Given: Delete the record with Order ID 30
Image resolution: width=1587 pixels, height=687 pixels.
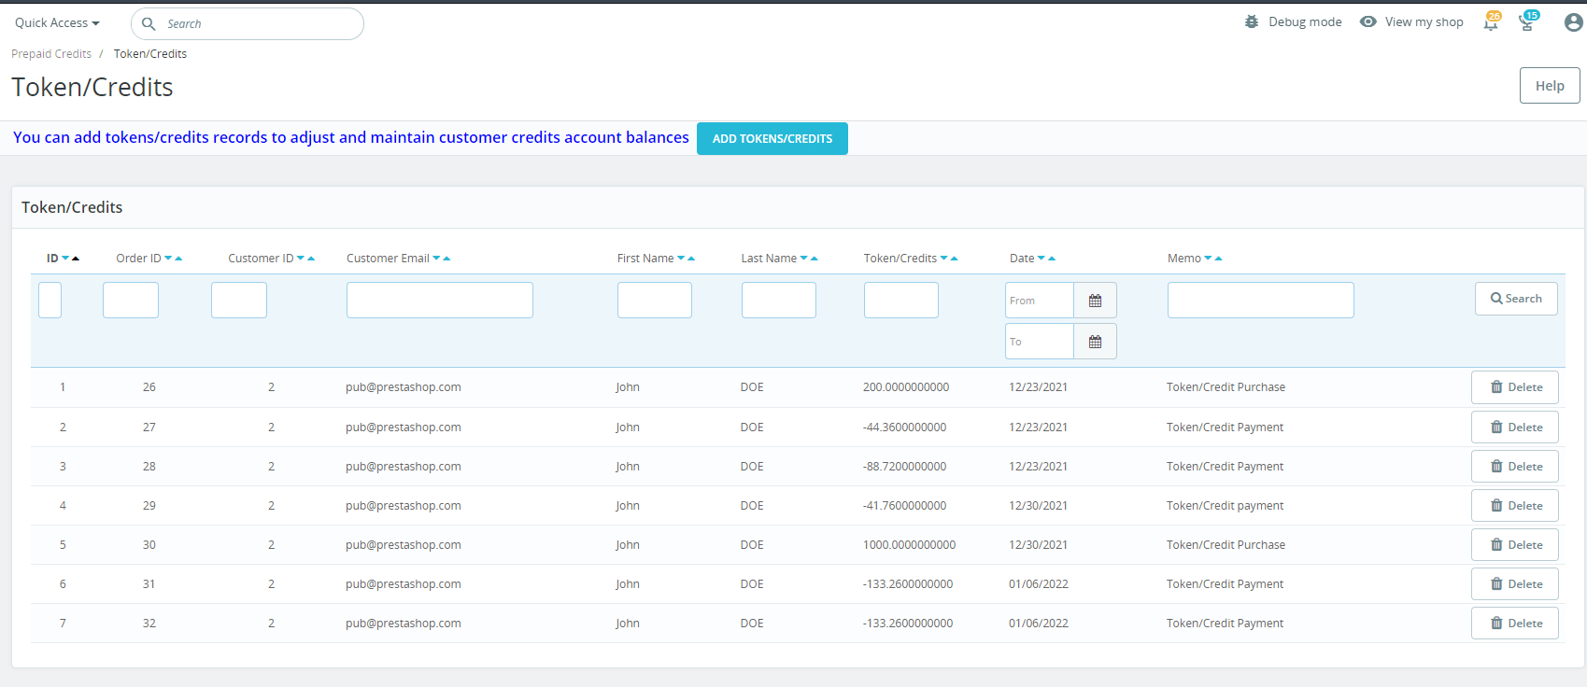Looking at the screenshot, I should click(1515, 545).
